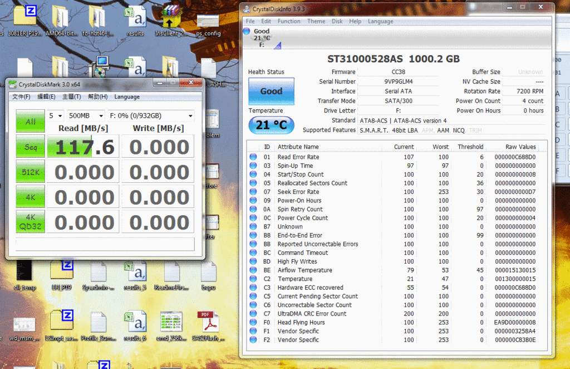Open the AMD64-bit folder on desktop
The width and height of the screenshot is (570, 369).
pyautogui.click(x=60, y=17)
